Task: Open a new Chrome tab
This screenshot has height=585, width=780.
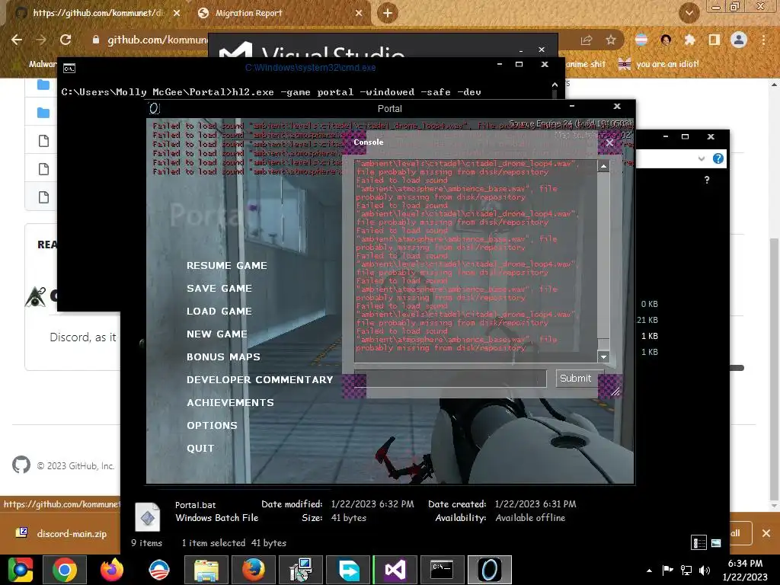Action: click(388, 13)
